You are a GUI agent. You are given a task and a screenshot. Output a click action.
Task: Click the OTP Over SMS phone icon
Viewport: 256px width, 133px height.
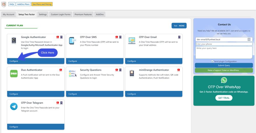pos(73,41)
